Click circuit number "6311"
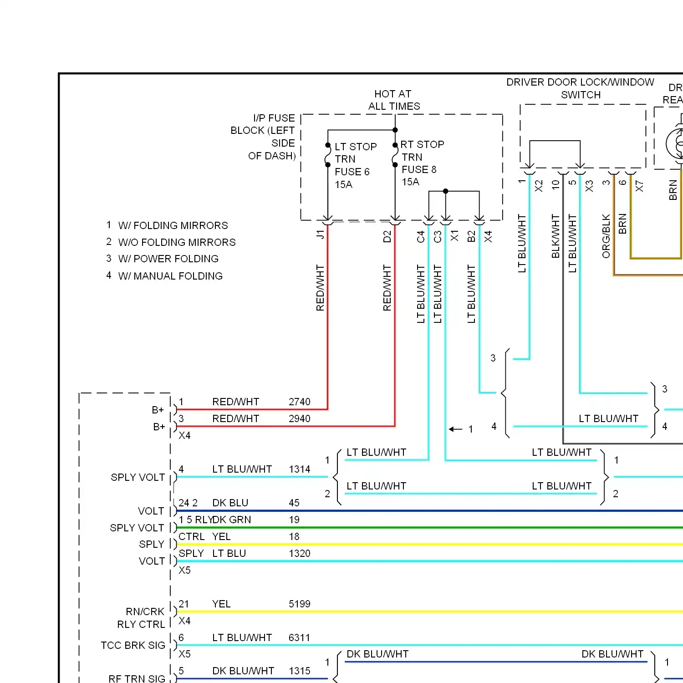683x683 pixels. point(299,638)
